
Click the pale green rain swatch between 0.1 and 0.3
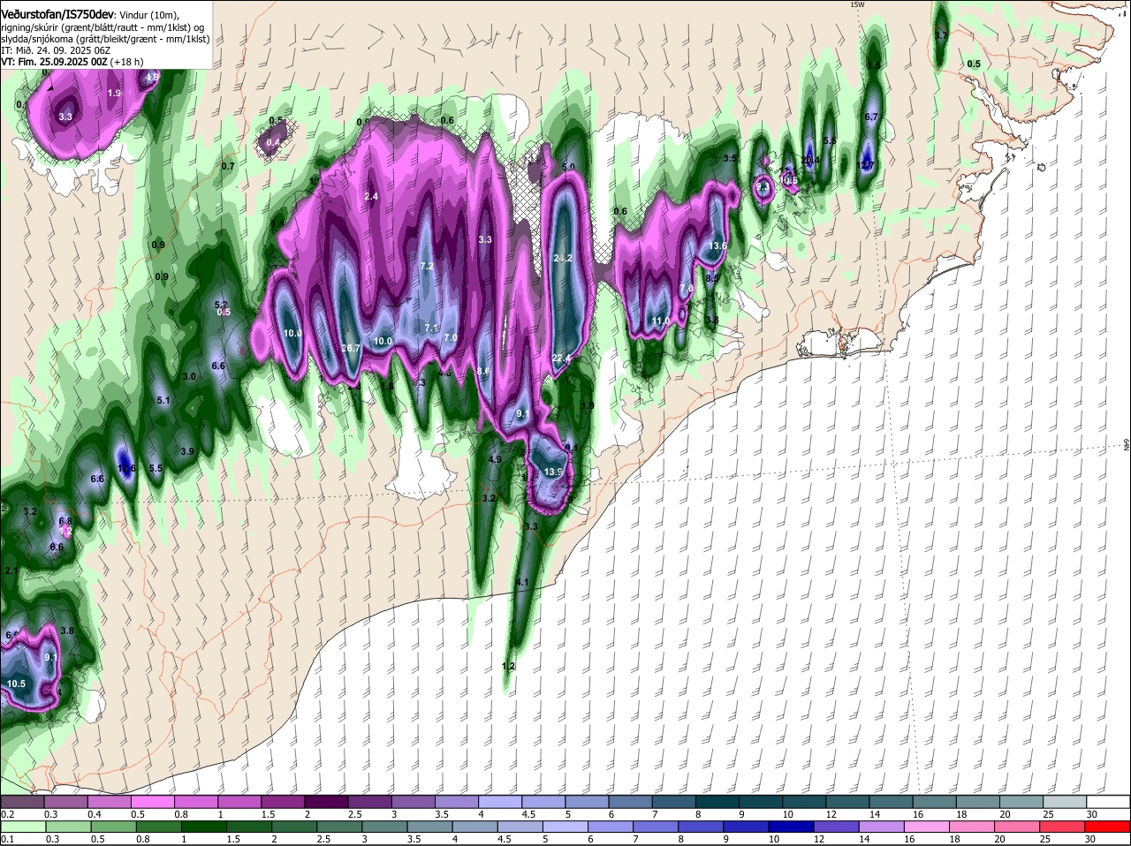[22, 827]
